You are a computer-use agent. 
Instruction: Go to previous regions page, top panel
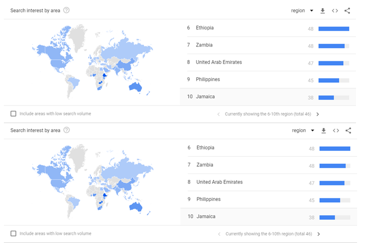(x=218, y=114)
